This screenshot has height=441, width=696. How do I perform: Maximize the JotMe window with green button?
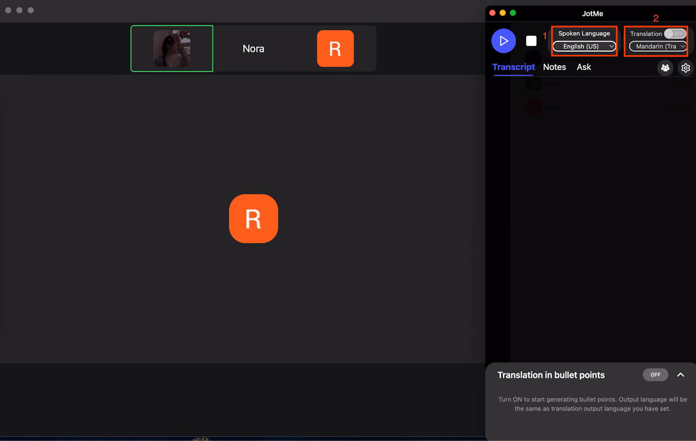513,13
